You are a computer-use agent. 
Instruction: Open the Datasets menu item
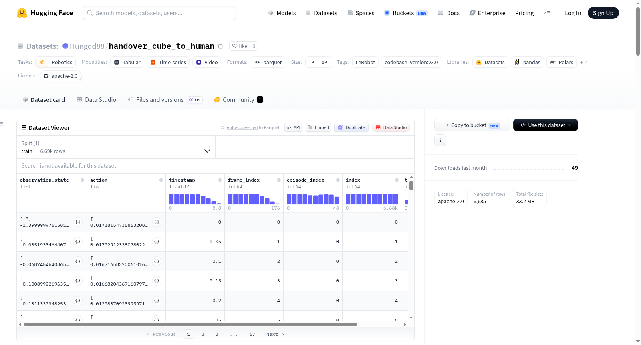(x=322, y=13)
